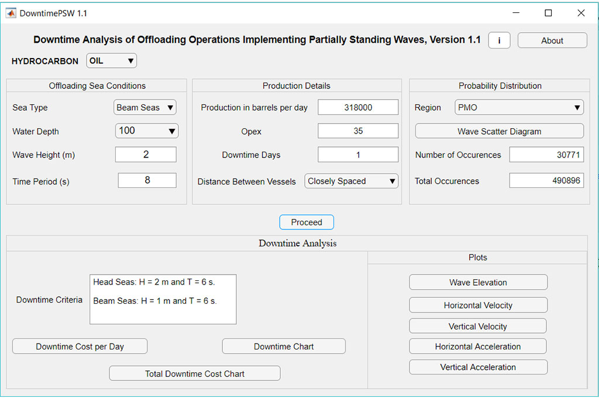Plot the Horizontal Velocity
The height and width of the screenshot is (398, 599).
478,306
